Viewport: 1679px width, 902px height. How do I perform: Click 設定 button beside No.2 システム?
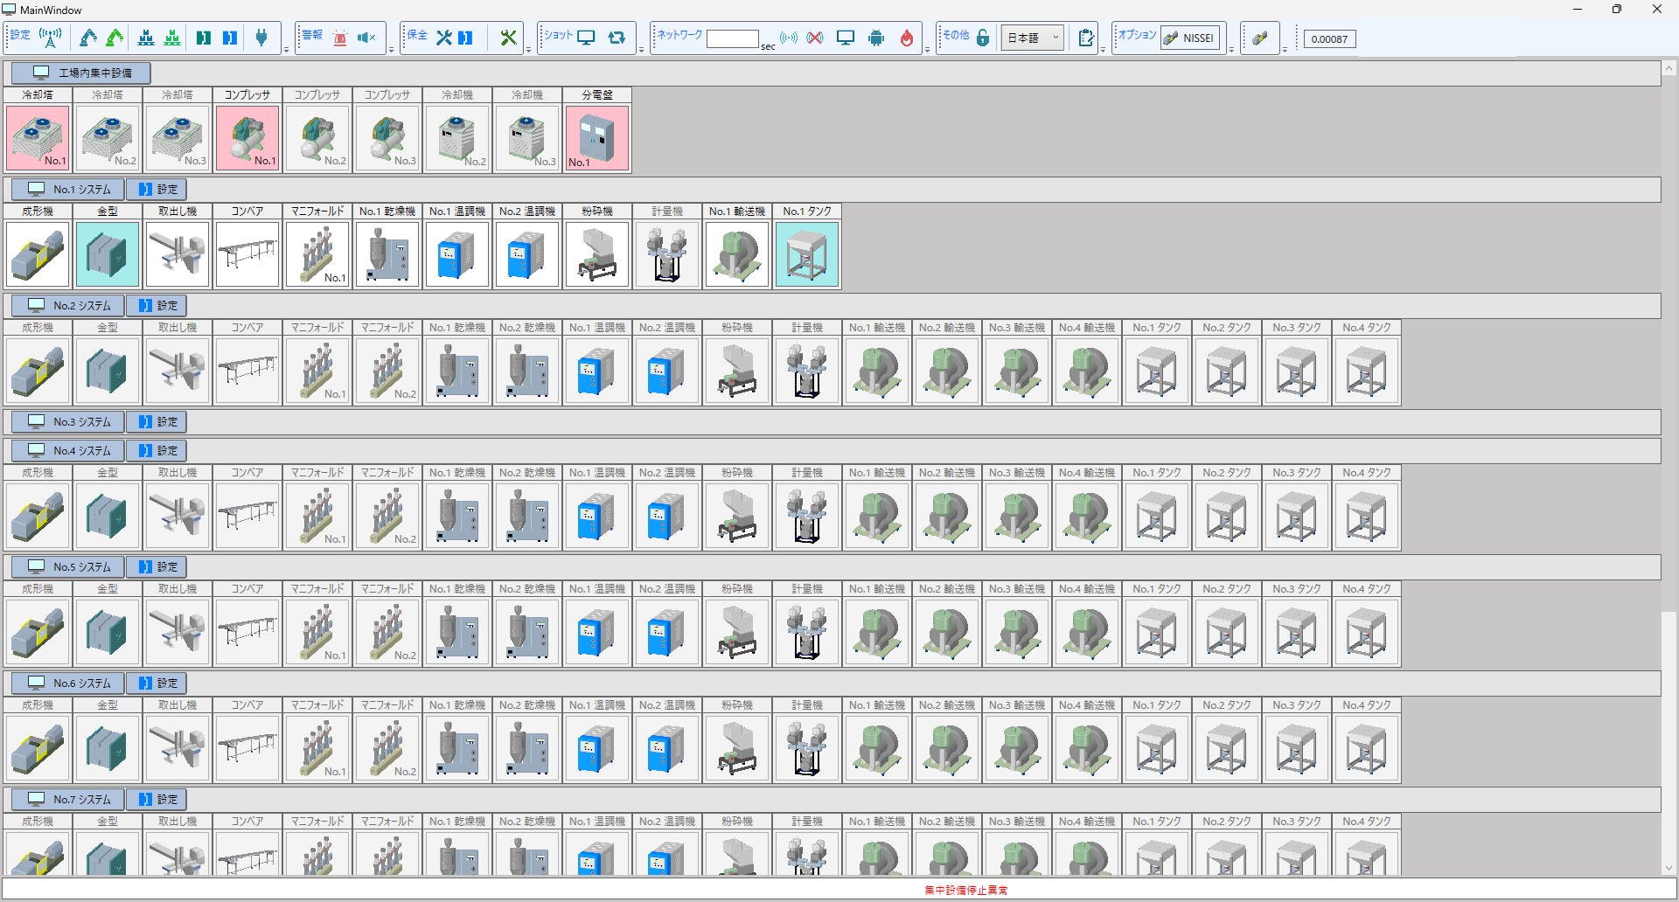click(x=157, y=305)
